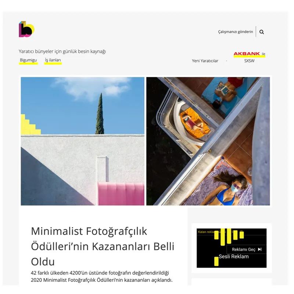Click the yellow equalizer bars in ad
Screen dimensions: 294x294
(229, 237)
